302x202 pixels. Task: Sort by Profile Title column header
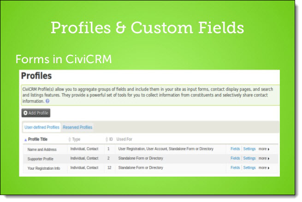point(37,139)
